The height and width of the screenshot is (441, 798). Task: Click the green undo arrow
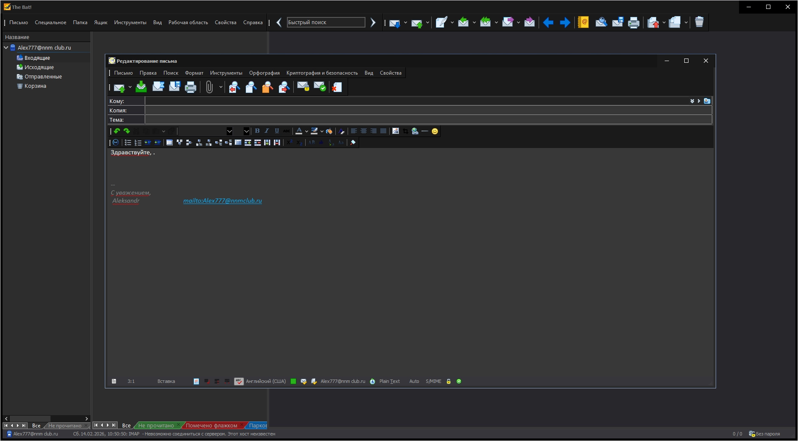(x=117, y=131)
